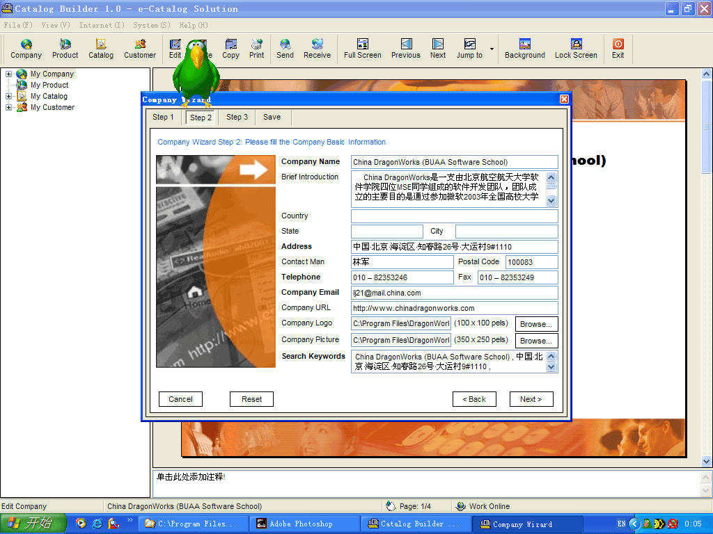Go to the Previous page icon
The width and height of the screenshot is (713, 534).
tap(406, 49)
